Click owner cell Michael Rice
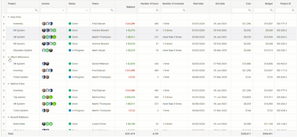This screenshot has height=138, width=297. 99,97
